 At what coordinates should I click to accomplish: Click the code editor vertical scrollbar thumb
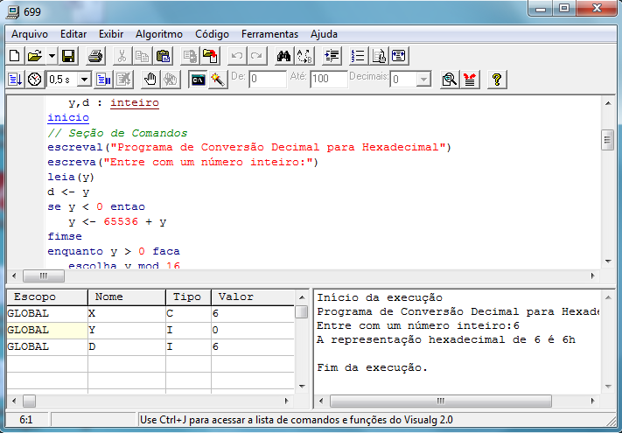click(x=607, y=140)
